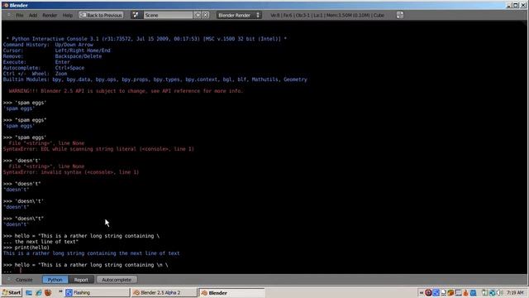Screen dimensions: 529x298
Task: Click the taskbar clock showing 7:19 AM
Action: click(515, 292)
